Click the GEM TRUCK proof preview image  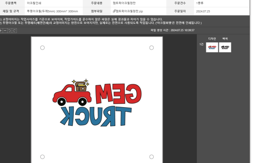[x=97, y=100]
